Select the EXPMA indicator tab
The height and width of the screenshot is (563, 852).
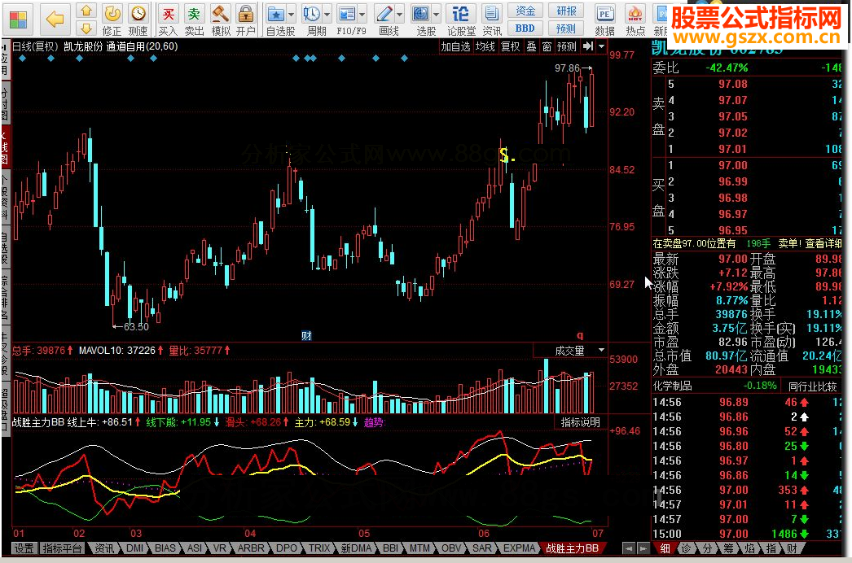pyautogui.click(x=520, y=548)
